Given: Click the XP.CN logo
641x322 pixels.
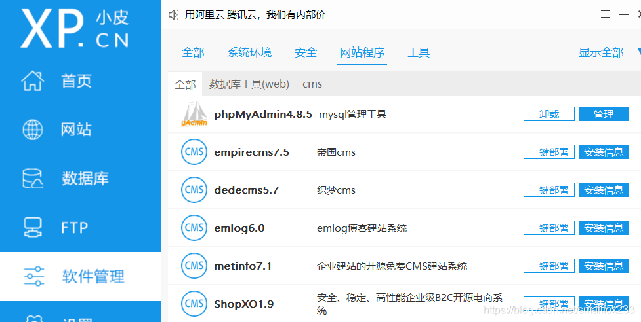Looking at the screenshot, I should (75, 27).
